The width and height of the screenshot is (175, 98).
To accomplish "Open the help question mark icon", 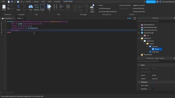I will (x=157, y=2).
